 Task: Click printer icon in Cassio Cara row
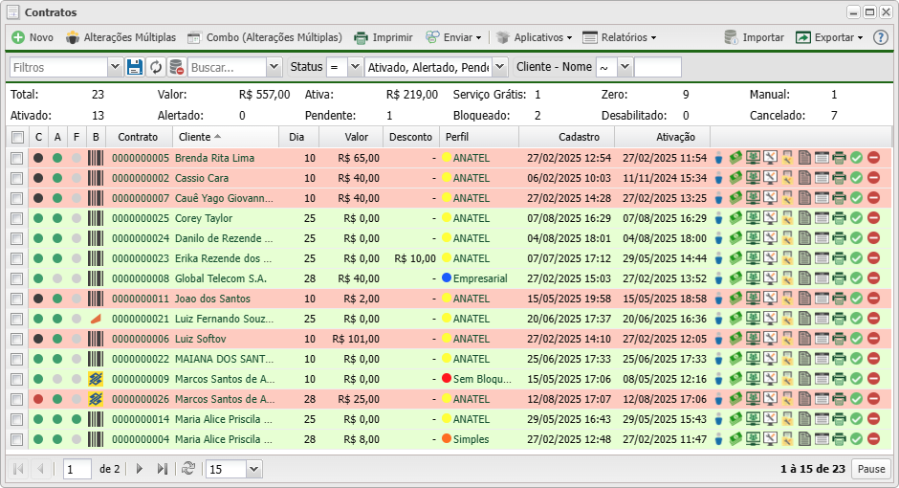(x=839, y=178)
